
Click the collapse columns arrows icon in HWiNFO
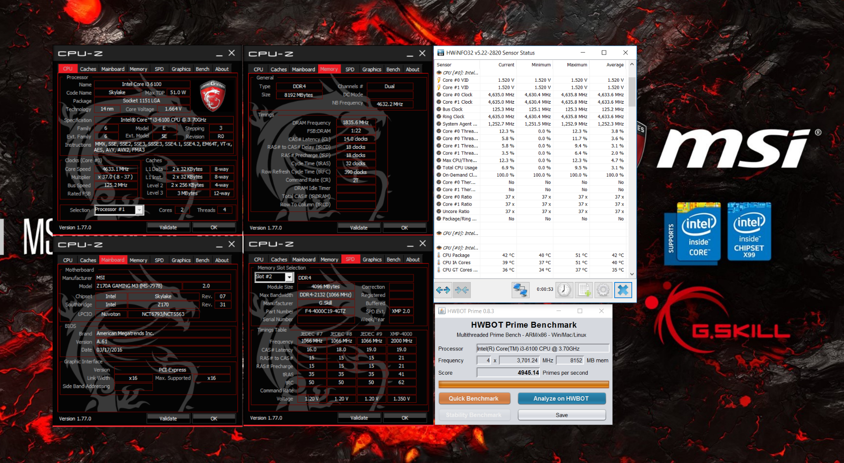coord(462,290)
